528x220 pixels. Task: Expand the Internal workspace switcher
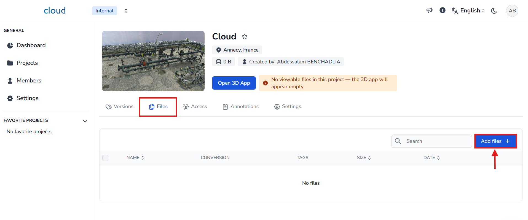coord(126,11)
